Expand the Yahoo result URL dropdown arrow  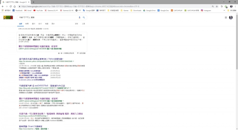click(x=73, y=61)
